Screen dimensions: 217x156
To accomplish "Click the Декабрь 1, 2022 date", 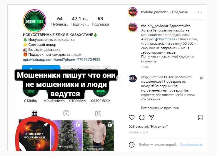I will click(138, 132).
